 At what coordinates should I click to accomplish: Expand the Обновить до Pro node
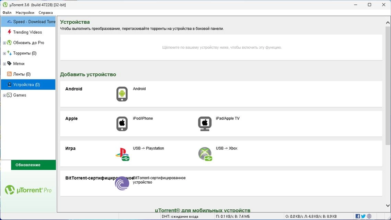click(x=4, y=43)
